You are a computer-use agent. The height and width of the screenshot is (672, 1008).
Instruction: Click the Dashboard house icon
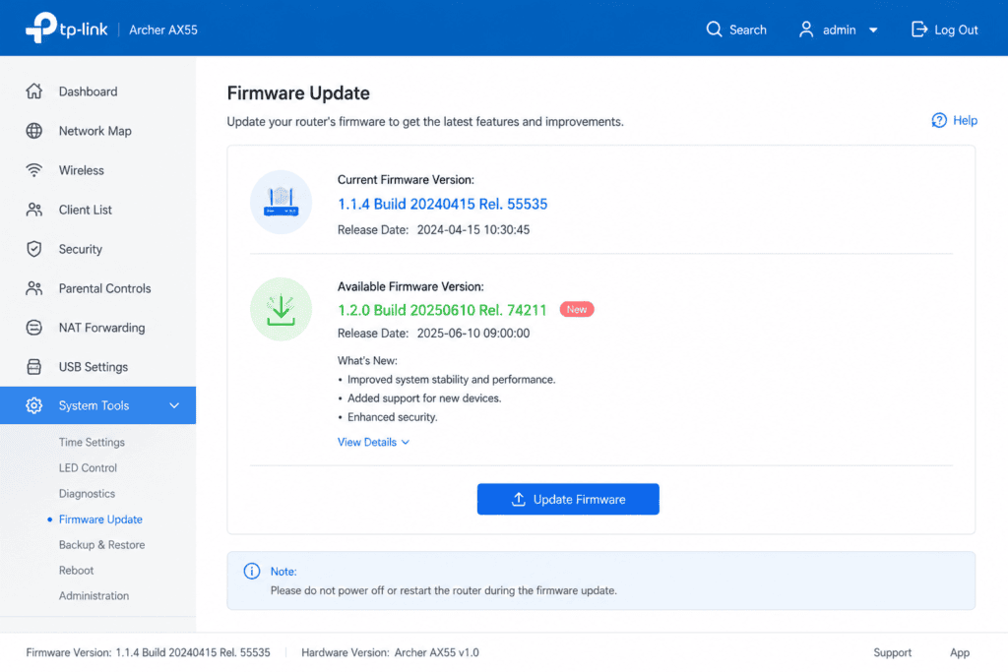34,92
